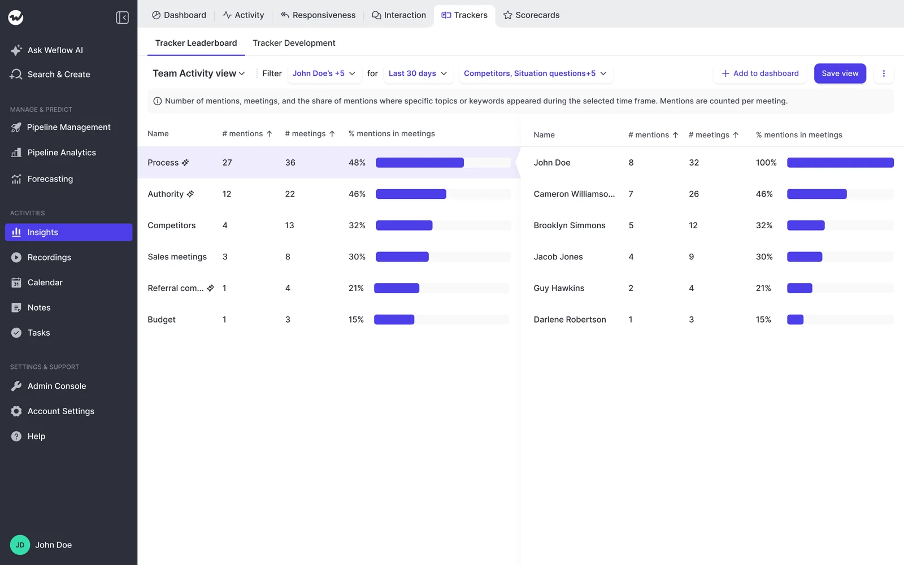904x565 pixels.
Task: Click John Doe's 100% mentions bar
Action: click(x=840, y=163)
